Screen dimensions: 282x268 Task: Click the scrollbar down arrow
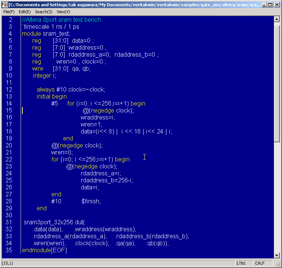(277, 255)
